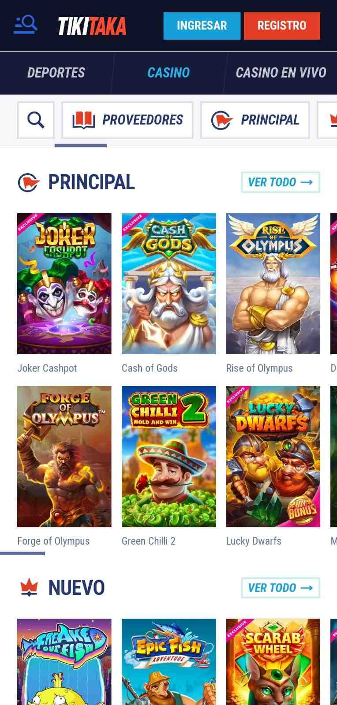Screen dimensions: 337x705
Task: Launch the Green Chilli 2 game tile
Action: pos(169,456)
